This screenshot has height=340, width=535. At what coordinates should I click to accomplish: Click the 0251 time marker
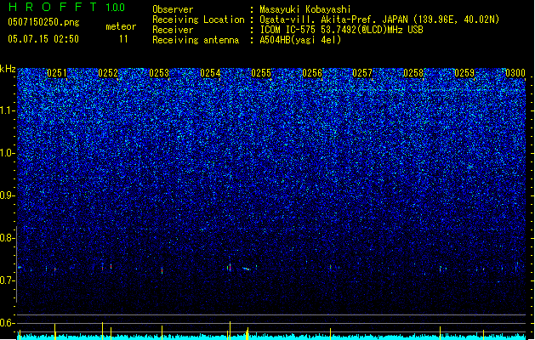[x=57, y=73]
